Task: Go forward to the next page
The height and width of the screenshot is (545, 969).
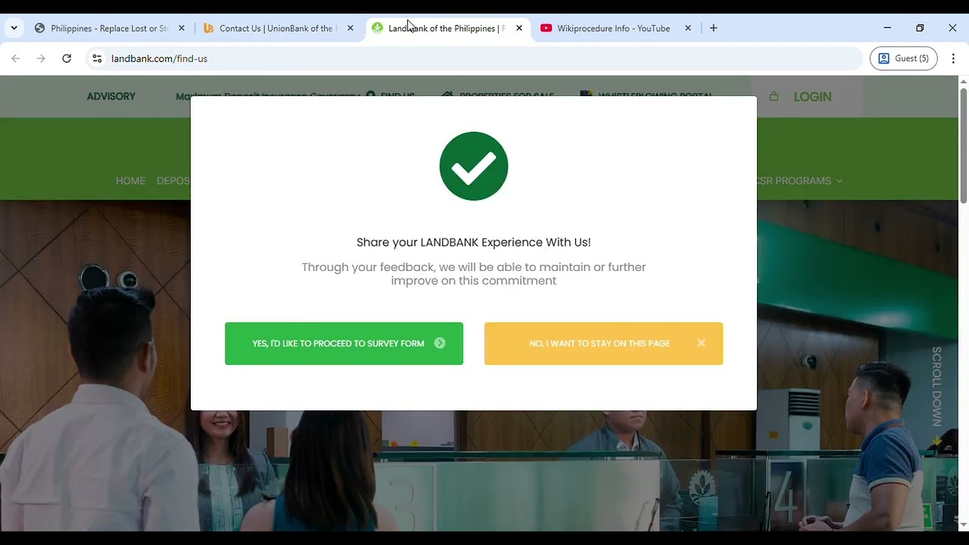Action: click(41, 58)
